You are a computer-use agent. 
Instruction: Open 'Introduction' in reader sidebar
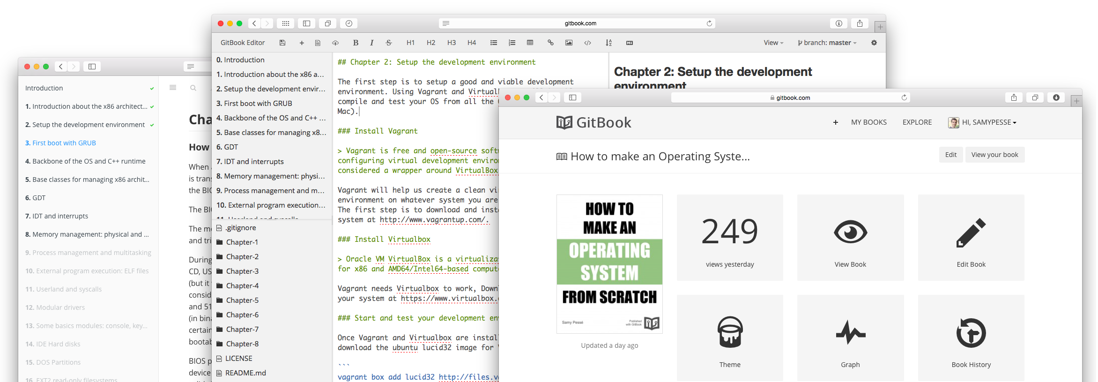(44, 88)
